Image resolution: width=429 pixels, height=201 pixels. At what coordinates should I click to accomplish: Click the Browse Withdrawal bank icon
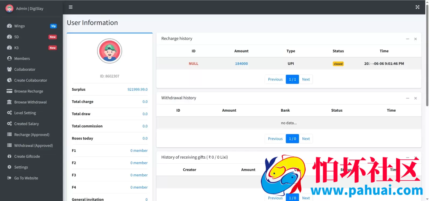[9, 102]
